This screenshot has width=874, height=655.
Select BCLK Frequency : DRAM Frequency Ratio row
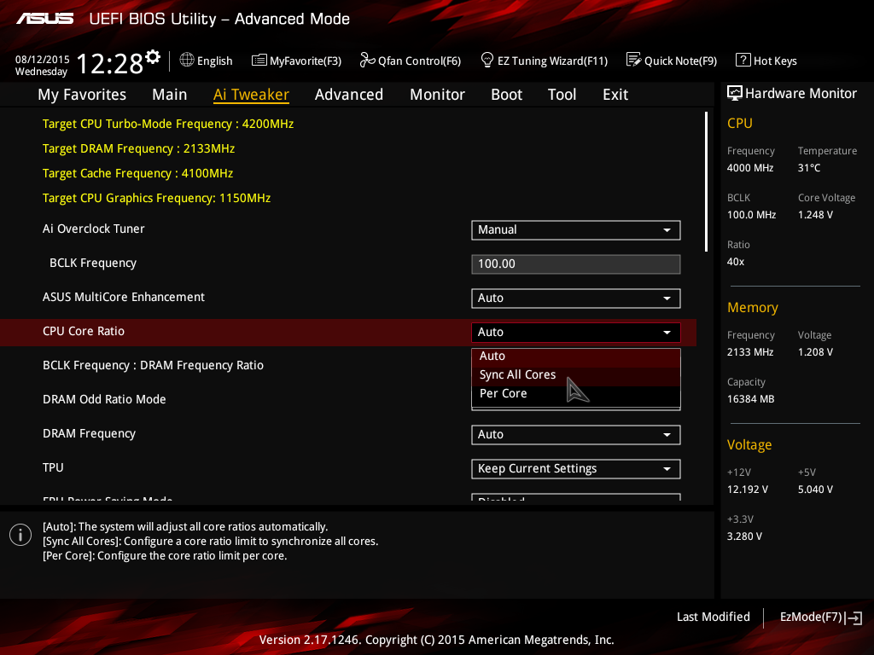154,365
